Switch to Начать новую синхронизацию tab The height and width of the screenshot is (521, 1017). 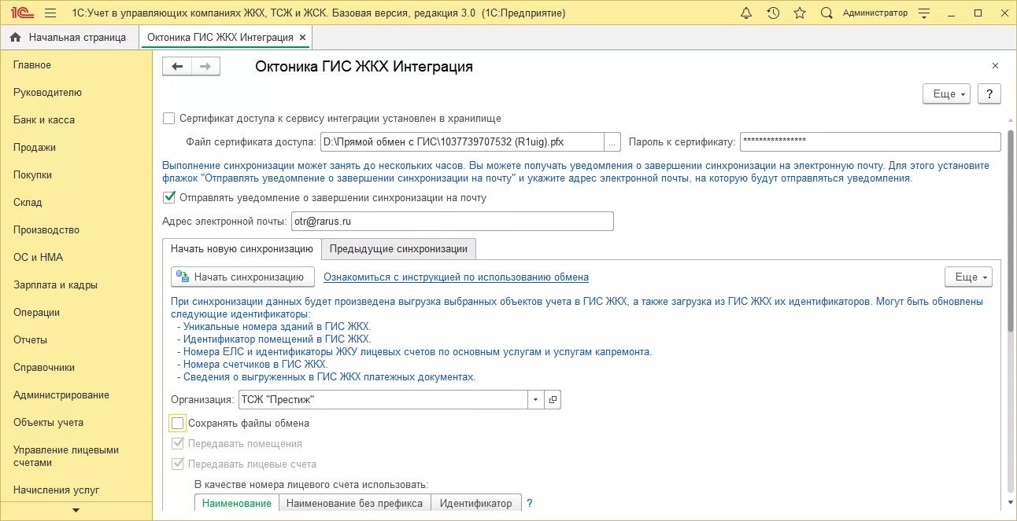(x=242, y=248)
